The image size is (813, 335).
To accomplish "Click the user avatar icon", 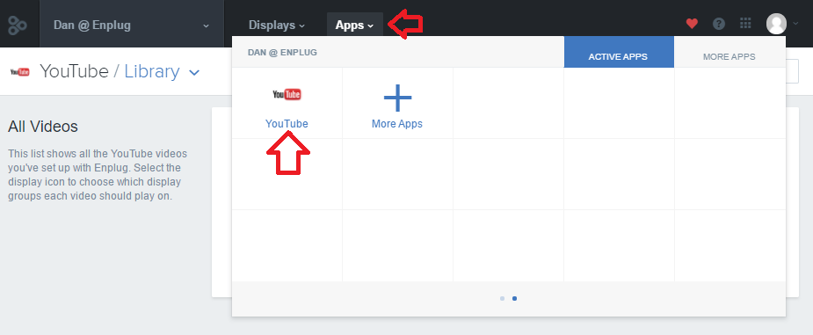I will pos(776,24).
